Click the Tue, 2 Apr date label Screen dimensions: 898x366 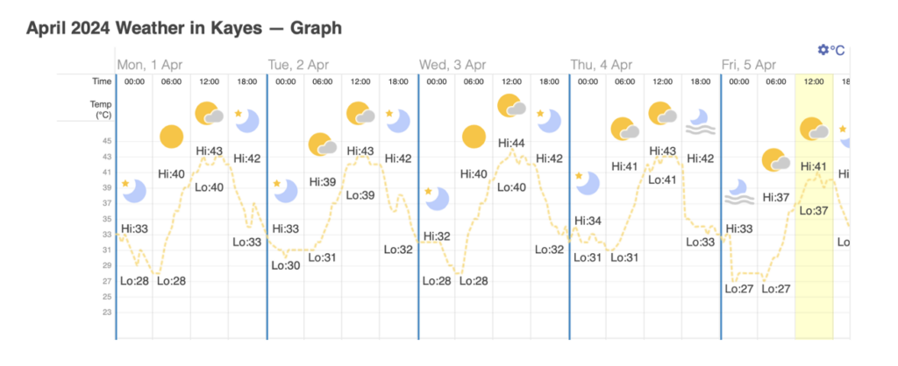point(298,65)
